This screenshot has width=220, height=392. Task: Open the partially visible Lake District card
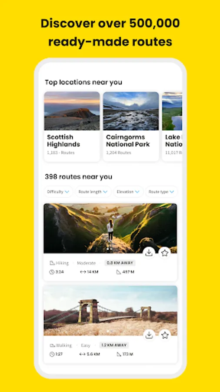pyautogui.click(x=172, y=126)
